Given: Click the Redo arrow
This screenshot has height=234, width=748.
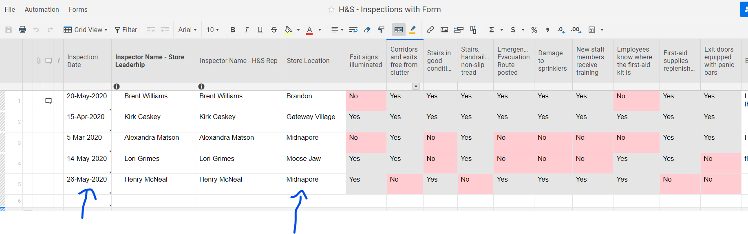Looking at the screenshot, I should pos(50,30).
